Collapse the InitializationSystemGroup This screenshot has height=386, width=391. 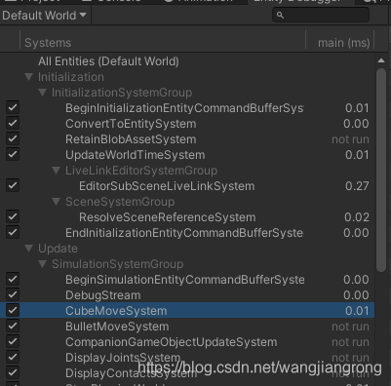43,93
